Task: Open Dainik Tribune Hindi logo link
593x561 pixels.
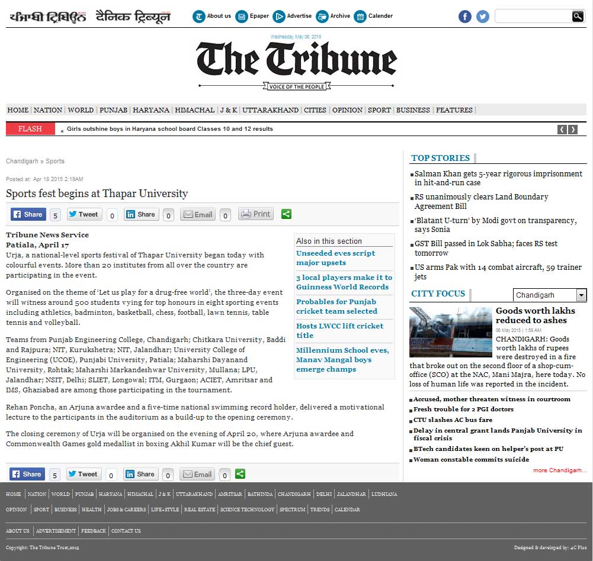Action: 133,17
